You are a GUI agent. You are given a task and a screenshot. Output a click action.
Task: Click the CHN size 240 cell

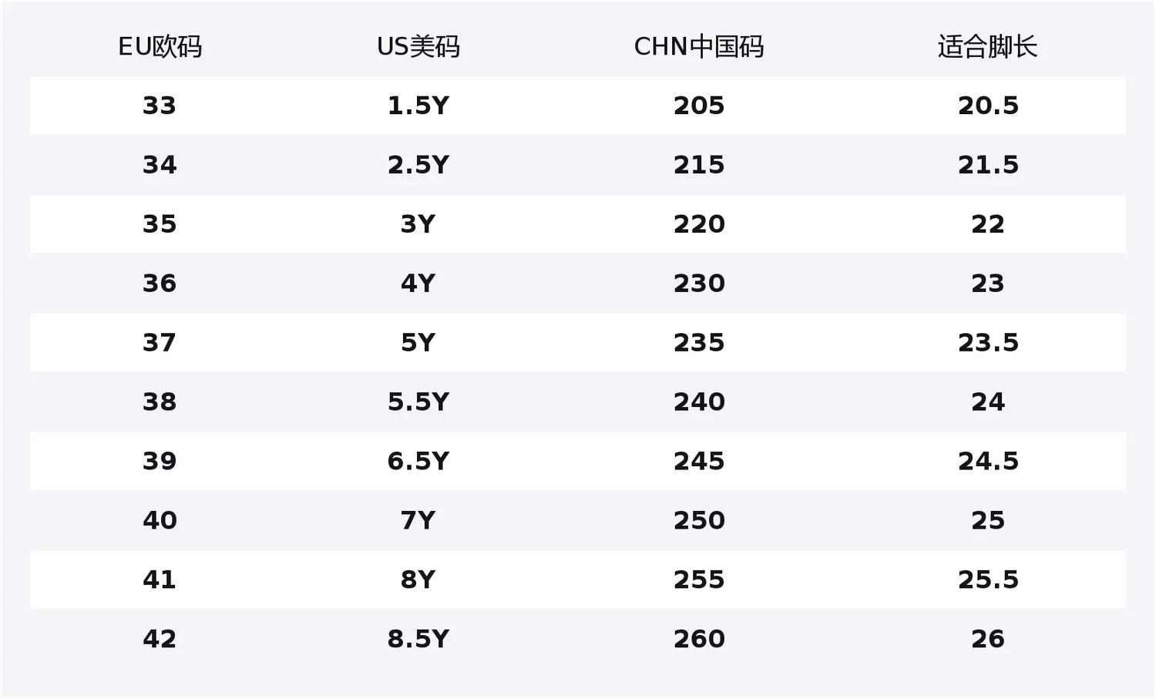click(x=699, y=402)
